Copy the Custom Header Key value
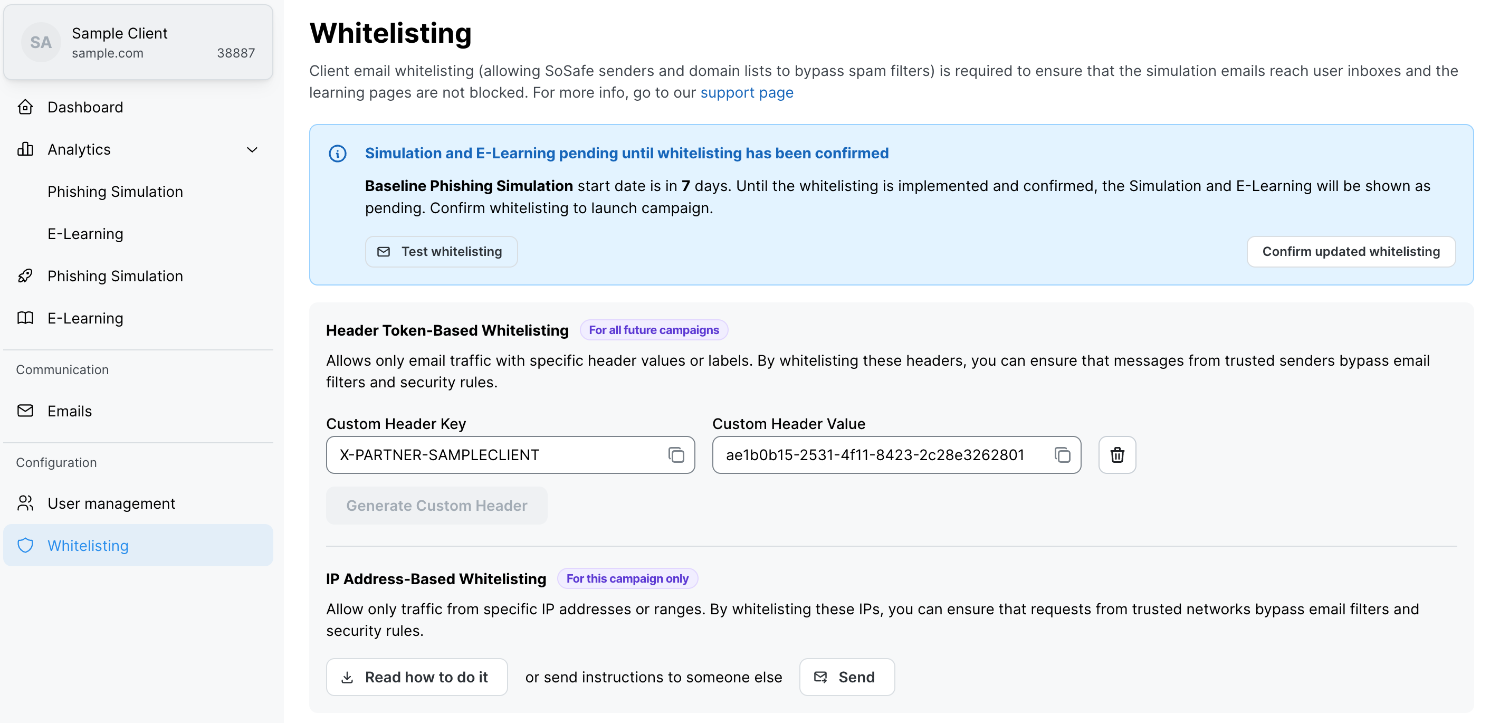Screen dimensions: 1490x723 pos(675,455)
